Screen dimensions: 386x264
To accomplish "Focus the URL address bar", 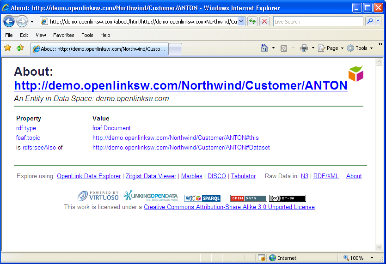I will pos(143,22).
